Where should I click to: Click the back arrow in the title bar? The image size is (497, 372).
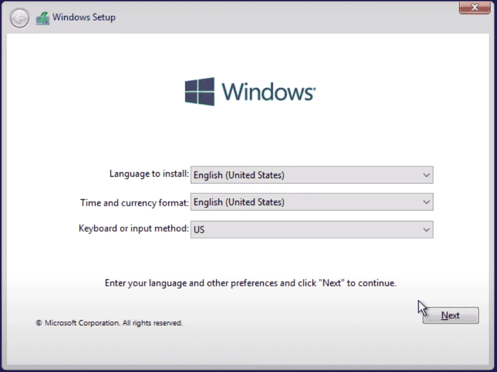[19, 19]
